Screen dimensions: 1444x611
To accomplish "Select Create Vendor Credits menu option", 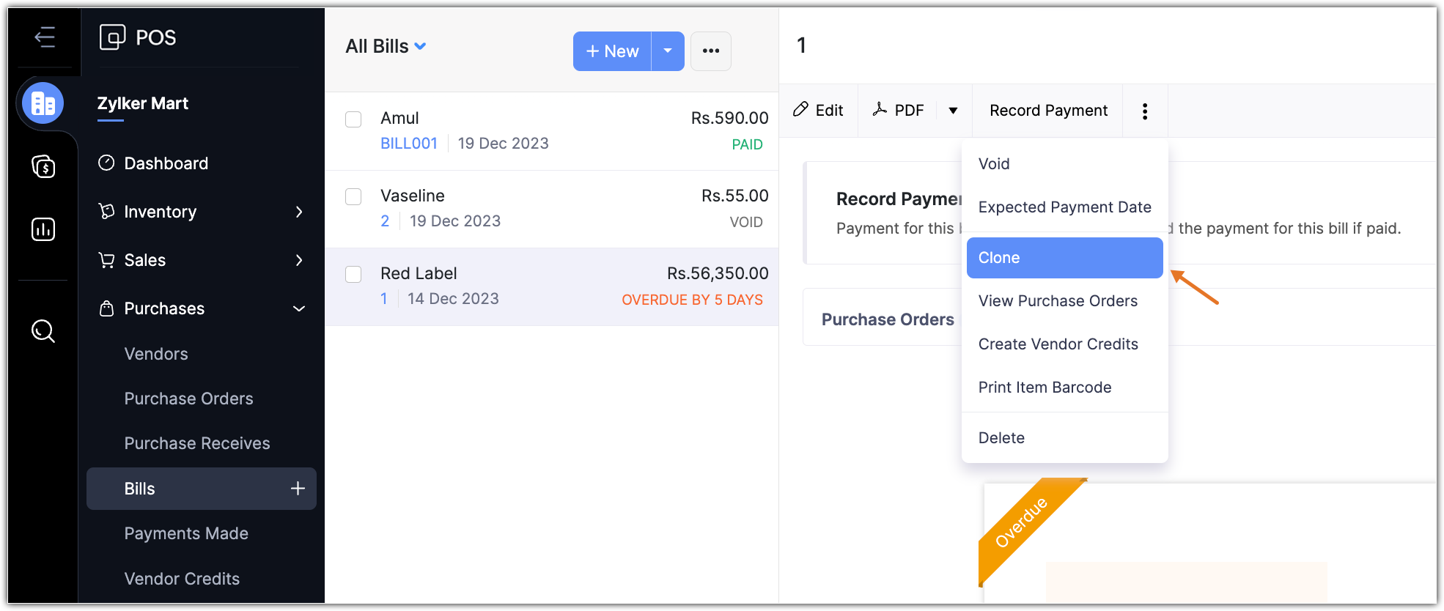I will click(x=1058, y=344).
